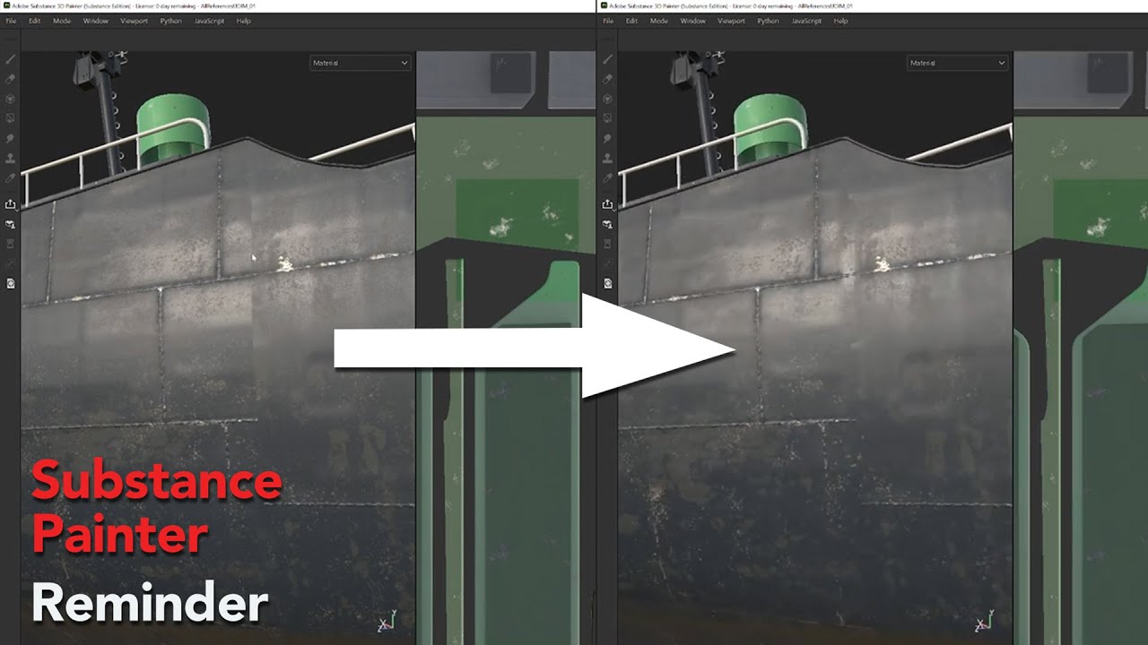Click the XYZ axis gizmo in left viewport
The height and width of the screenshot is (645, 1148).
click(x=387, y=621)
